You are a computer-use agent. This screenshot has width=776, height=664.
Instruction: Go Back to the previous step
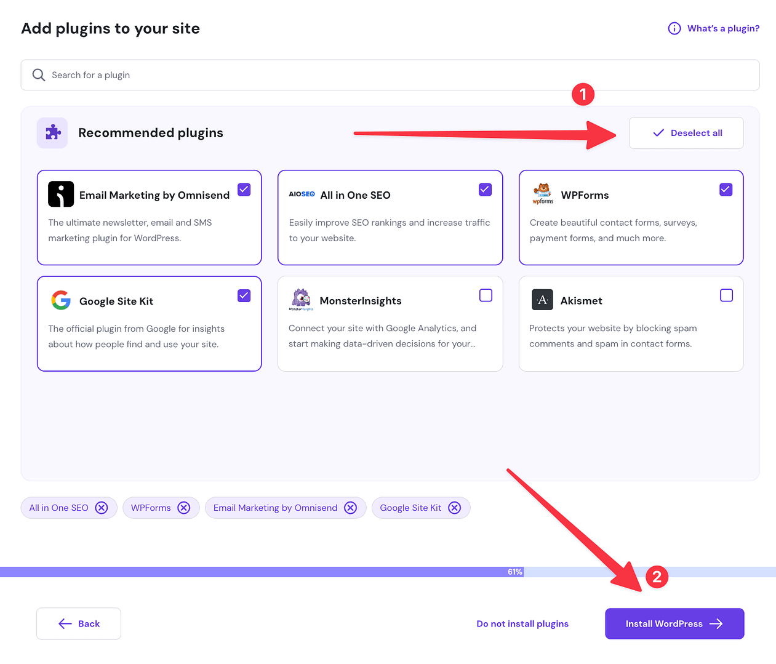pyautogui.click(x=78, y=623)
